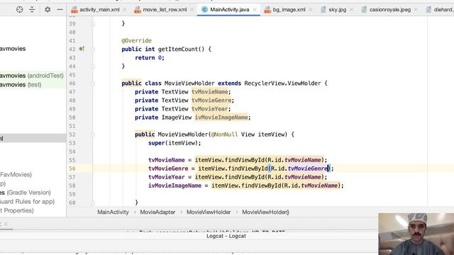Open the bg_image.xml tab

(x=289, y=9)
